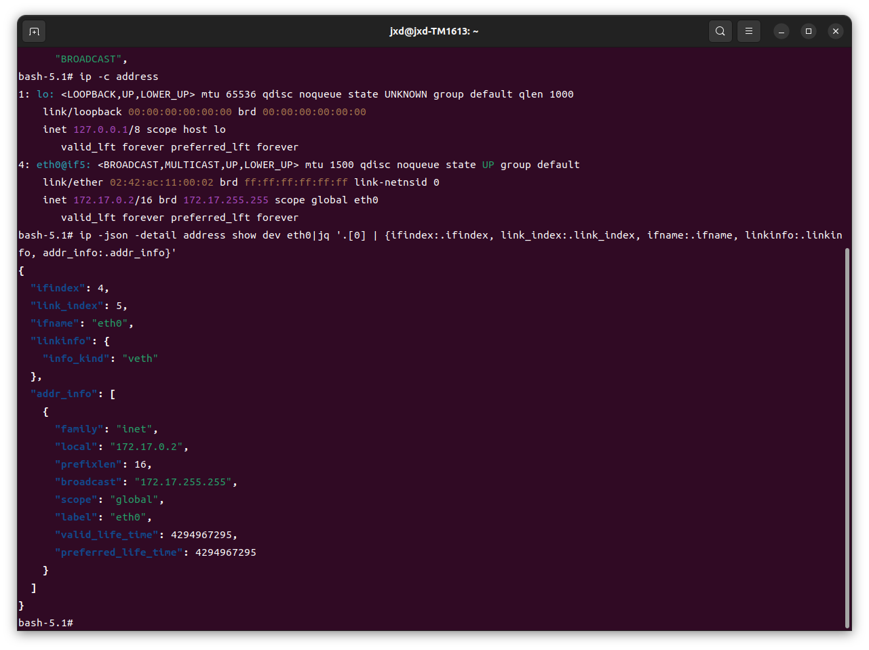Open the terminal search tool
This screenshot has width=869, height=650.
coord(720,31)
